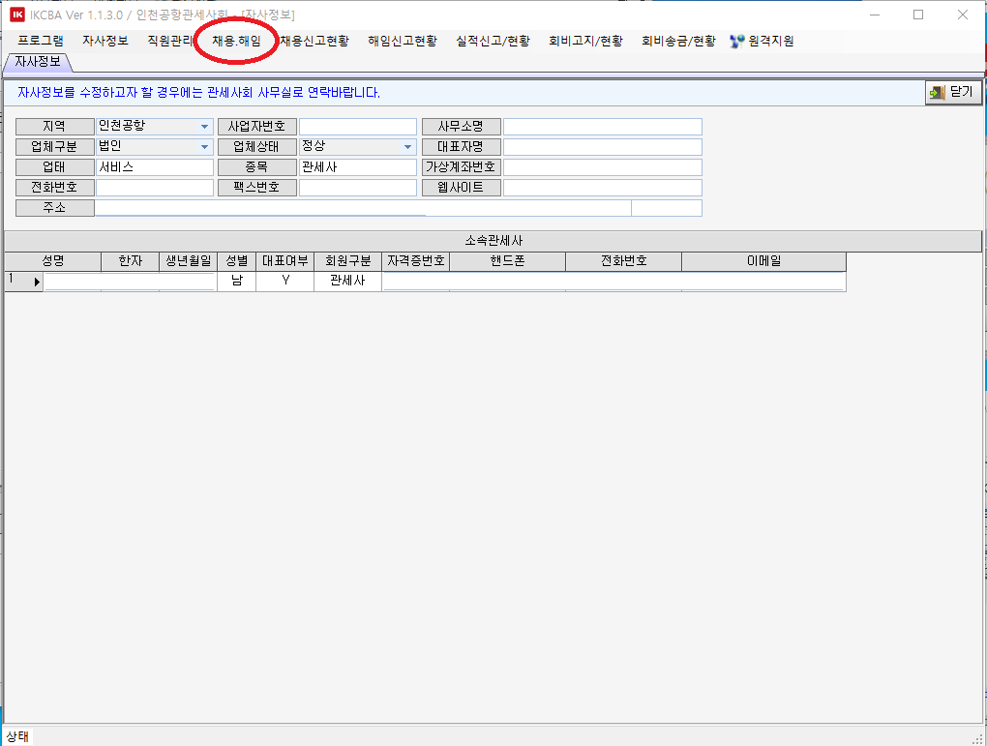Open the 해임신고현황 menu
The image size is (987, 746).
pyautogui.click(x=403, y=42)
